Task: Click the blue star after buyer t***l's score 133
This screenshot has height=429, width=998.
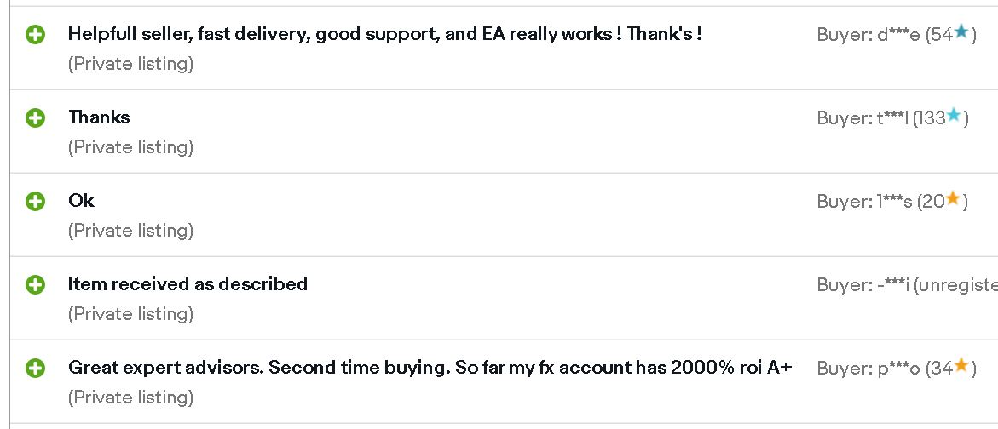Action: pos(954,116)
